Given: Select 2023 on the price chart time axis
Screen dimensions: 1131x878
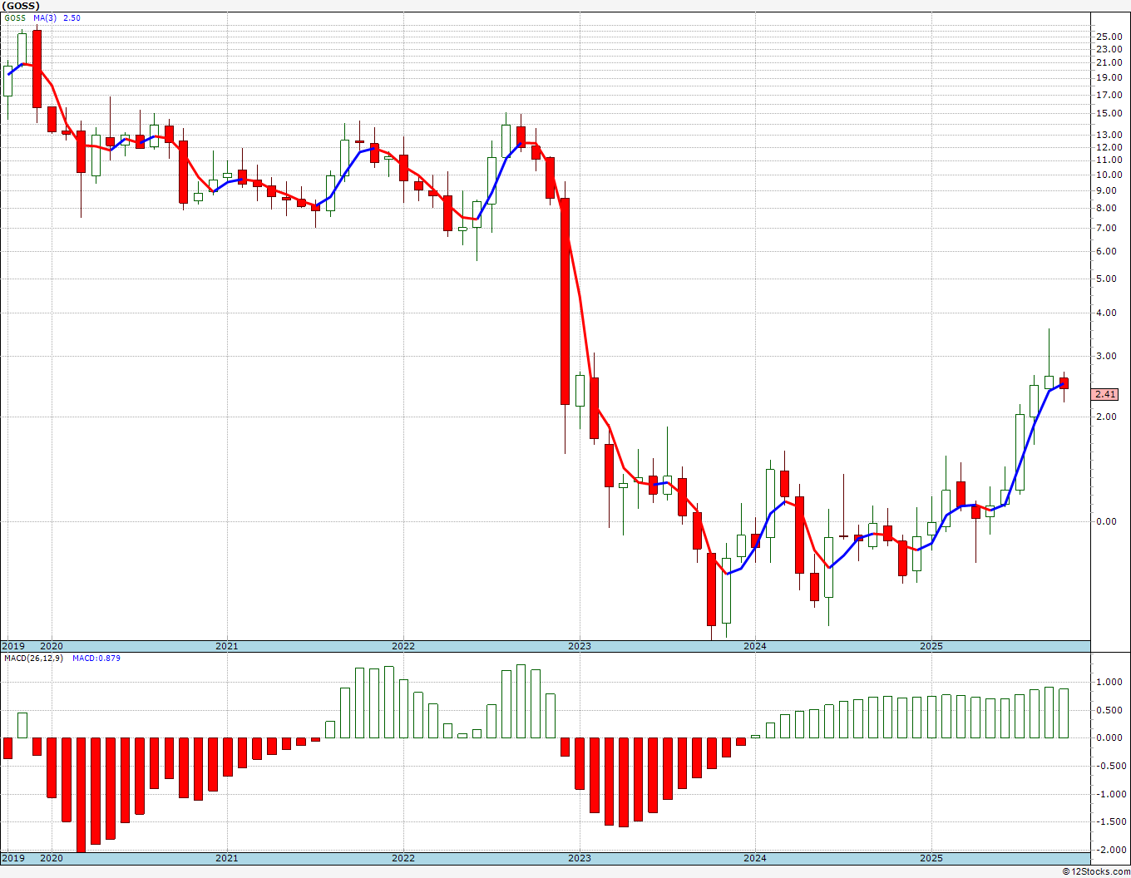Looking at the screenshot, I should click(580, 646).
